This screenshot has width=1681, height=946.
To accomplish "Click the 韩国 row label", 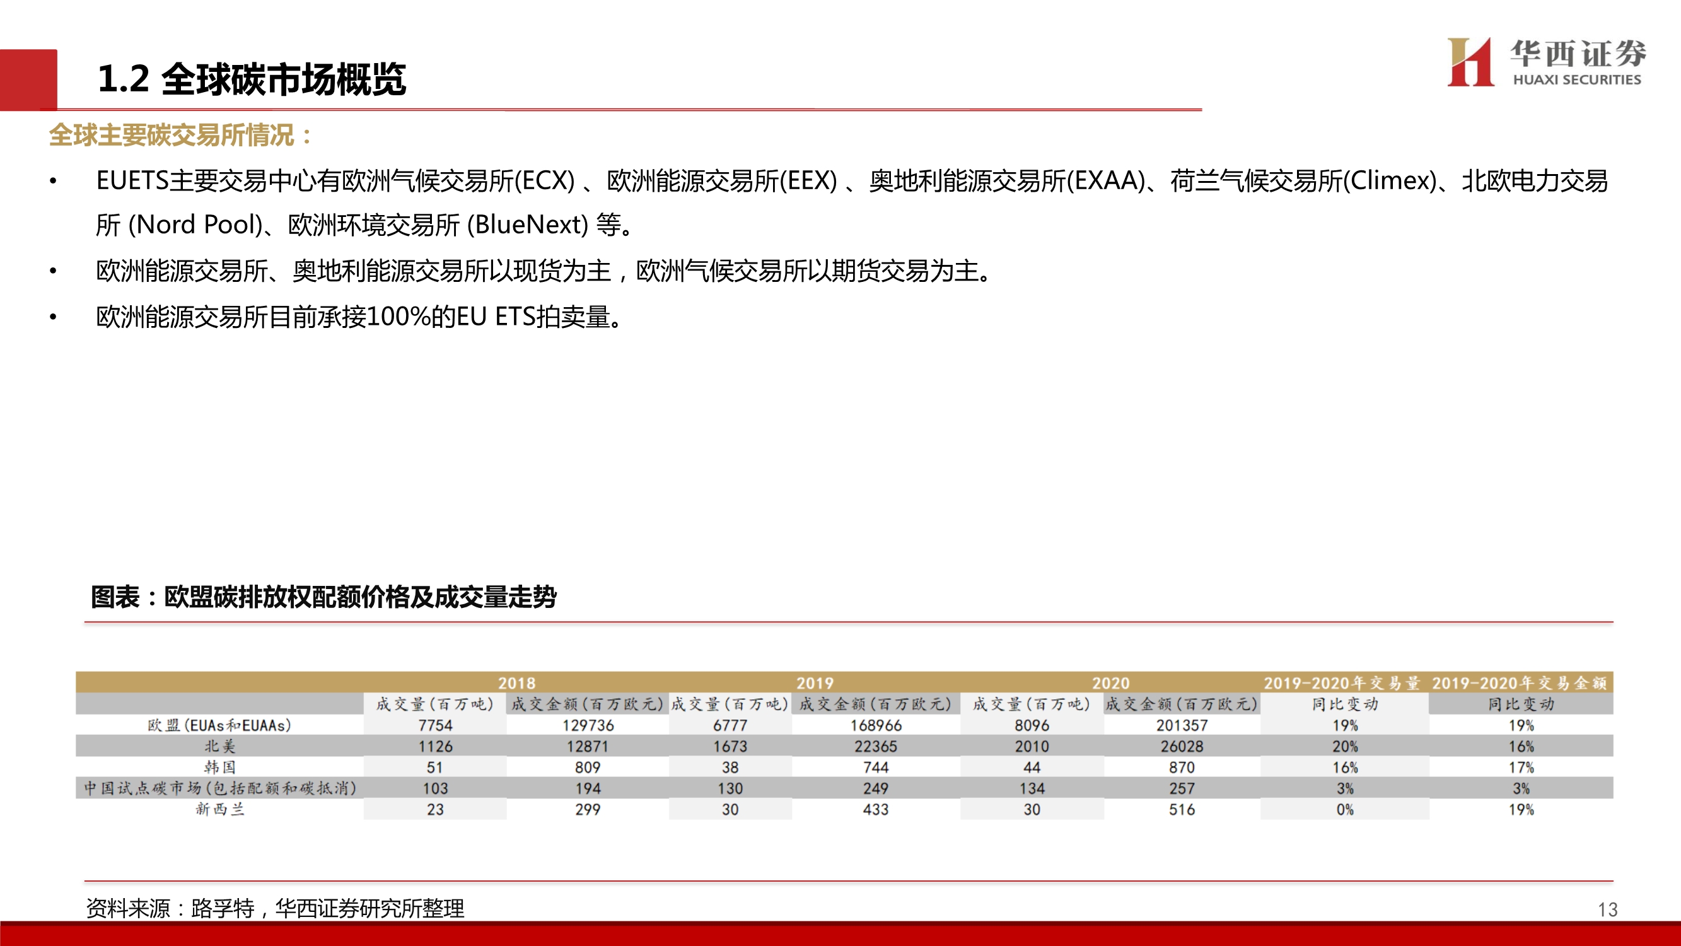I will point(219,767).
